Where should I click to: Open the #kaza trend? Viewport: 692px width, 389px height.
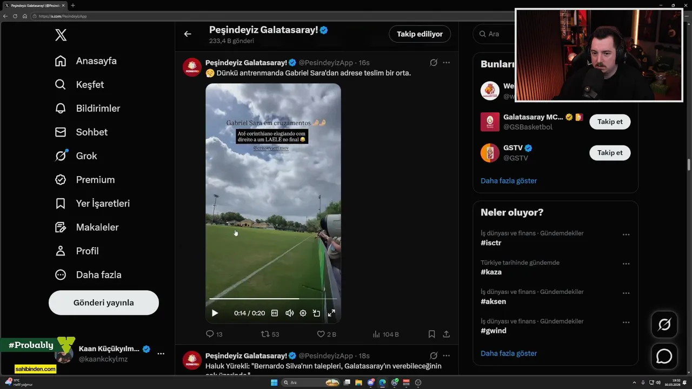point(491,272)
